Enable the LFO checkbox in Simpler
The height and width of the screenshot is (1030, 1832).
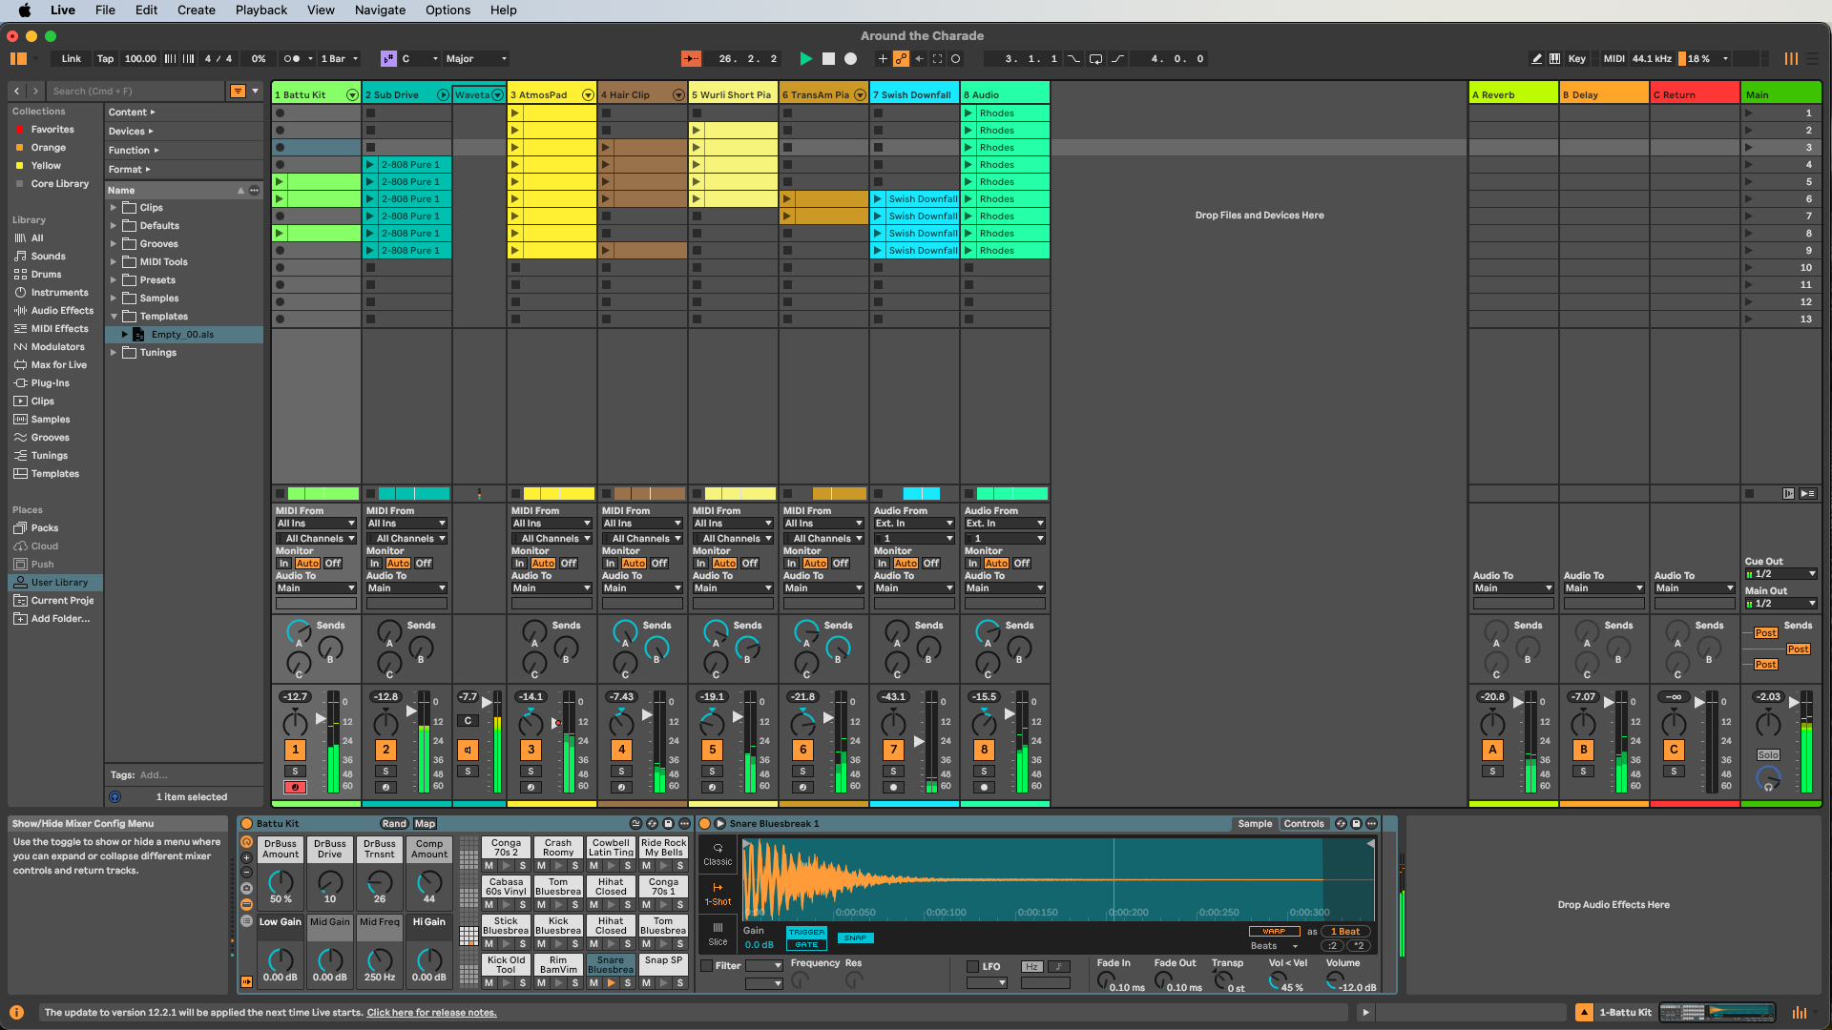(x=973, y=967)
